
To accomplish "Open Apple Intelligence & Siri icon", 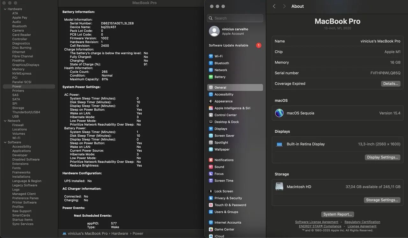I will (x=211, y=108).
